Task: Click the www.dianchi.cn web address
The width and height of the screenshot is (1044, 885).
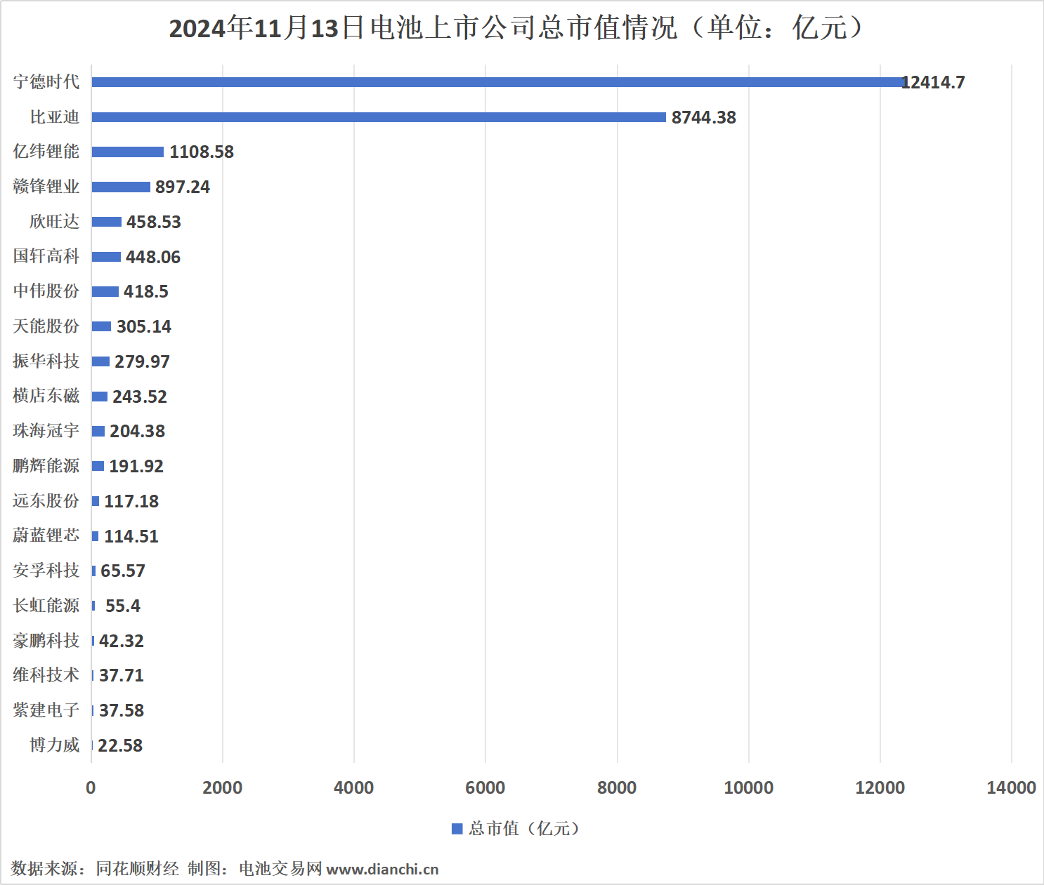Action: pyautogui.click(x=383, y=870)
